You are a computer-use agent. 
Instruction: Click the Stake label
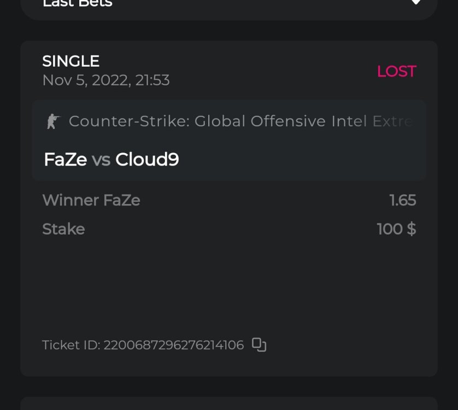[x=63, y=229]
